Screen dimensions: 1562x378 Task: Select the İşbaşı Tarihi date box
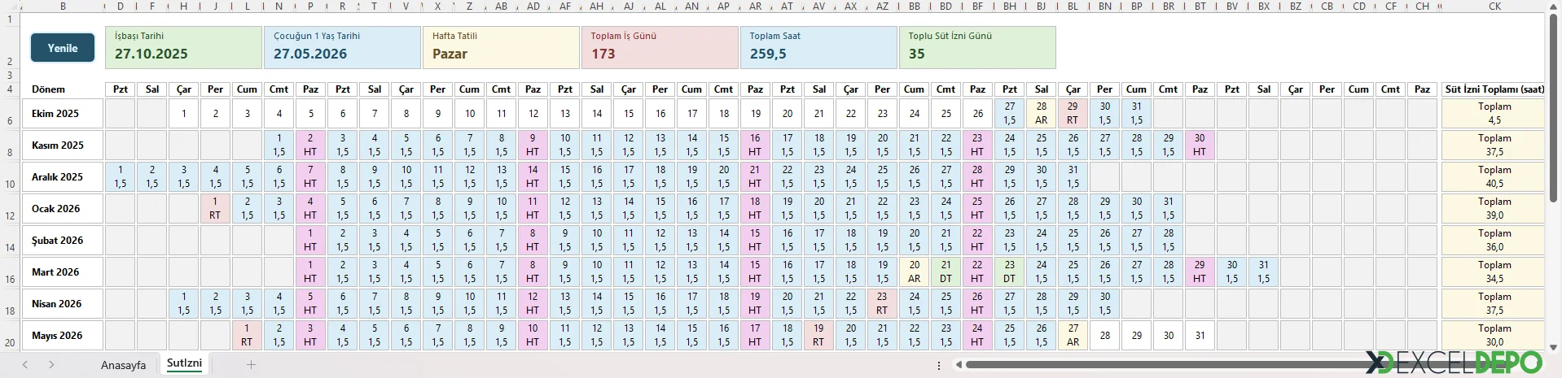tap(183, 48)
